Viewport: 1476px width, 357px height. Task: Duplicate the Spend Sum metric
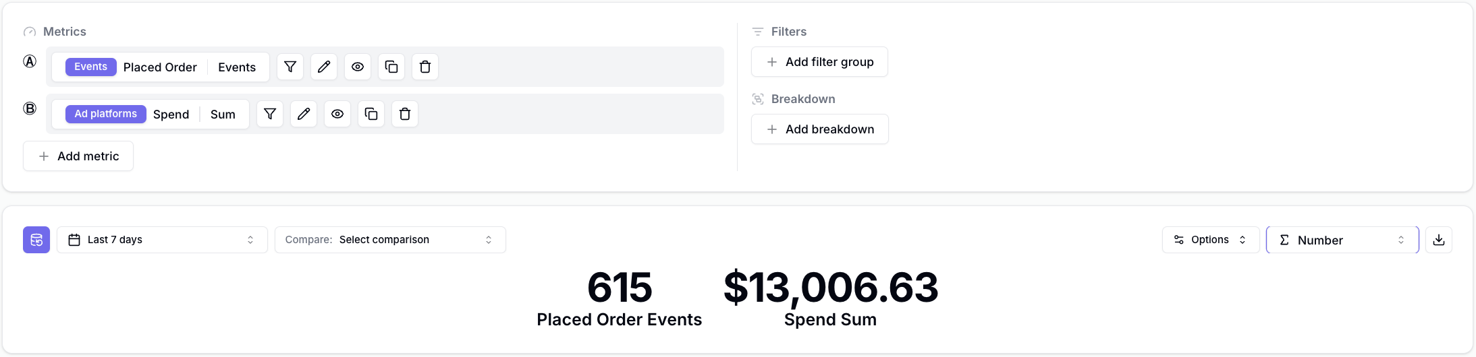click(x=371, y=114)
